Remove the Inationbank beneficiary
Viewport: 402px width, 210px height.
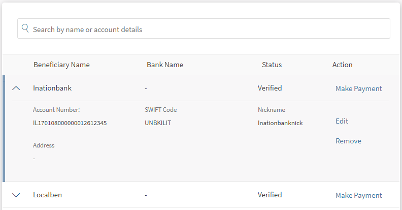point(348,141)
